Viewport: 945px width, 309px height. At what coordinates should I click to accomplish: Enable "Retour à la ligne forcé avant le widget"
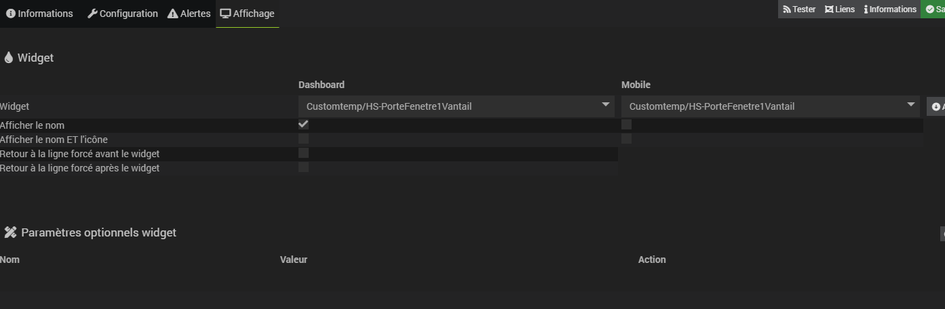point(303,153)
